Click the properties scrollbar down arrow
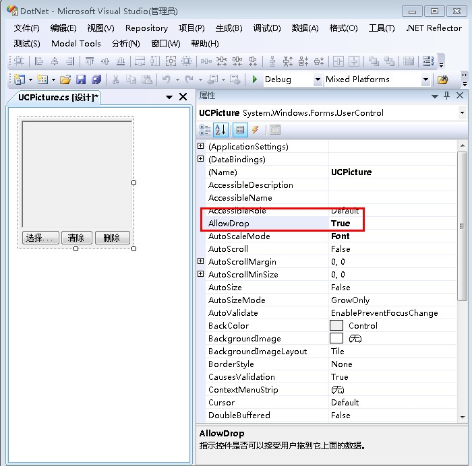The image size is (472, 466). 462,417
